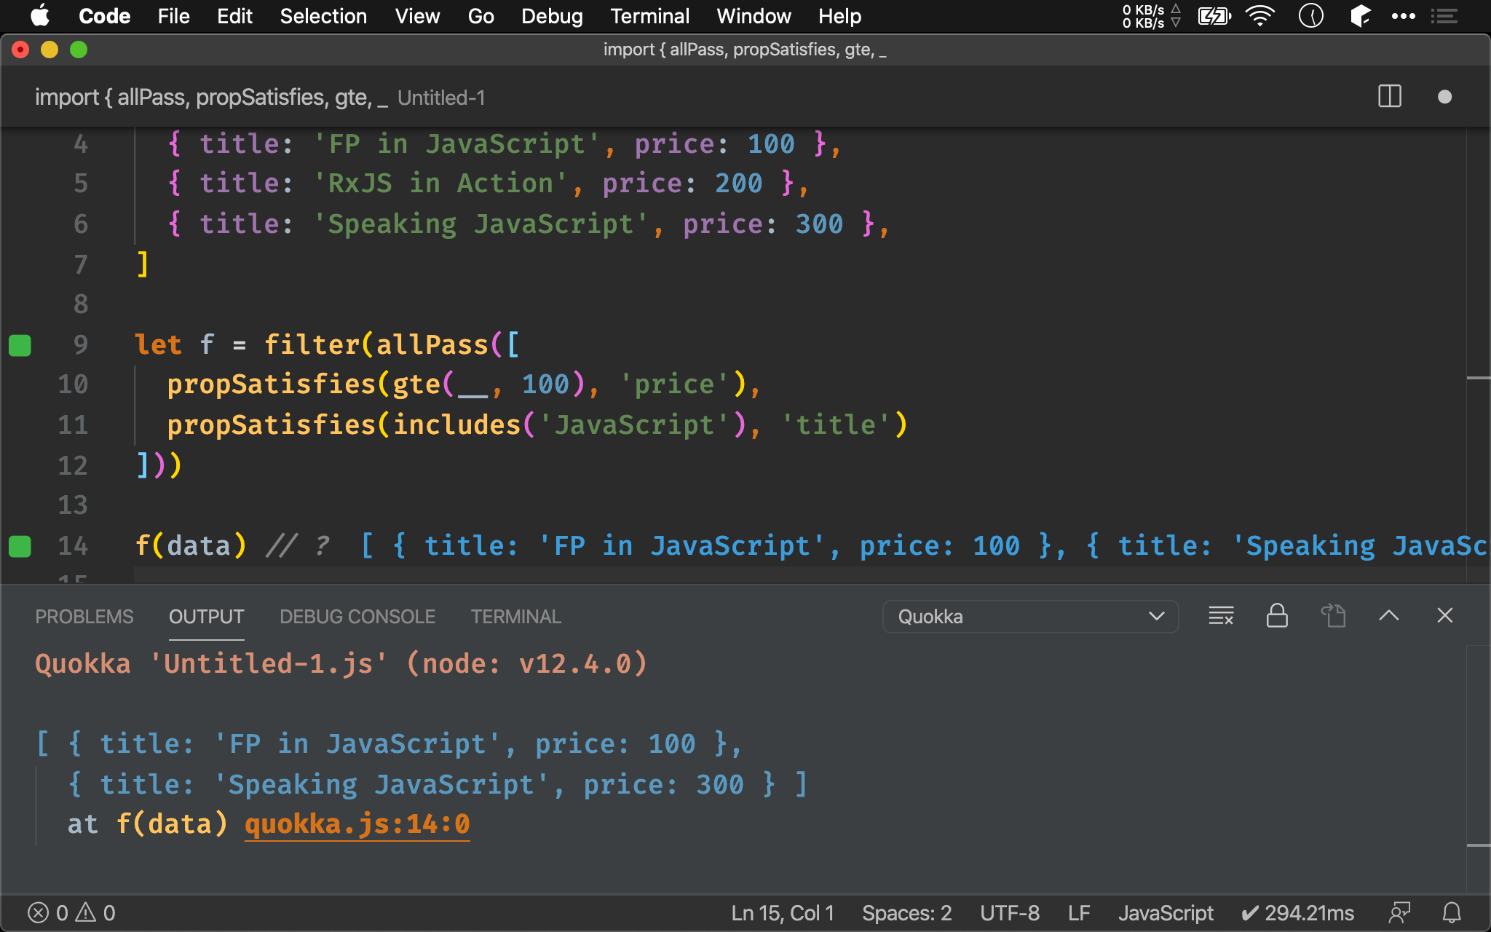Click the UTF-8 encoding selector

click(1010, 913)
